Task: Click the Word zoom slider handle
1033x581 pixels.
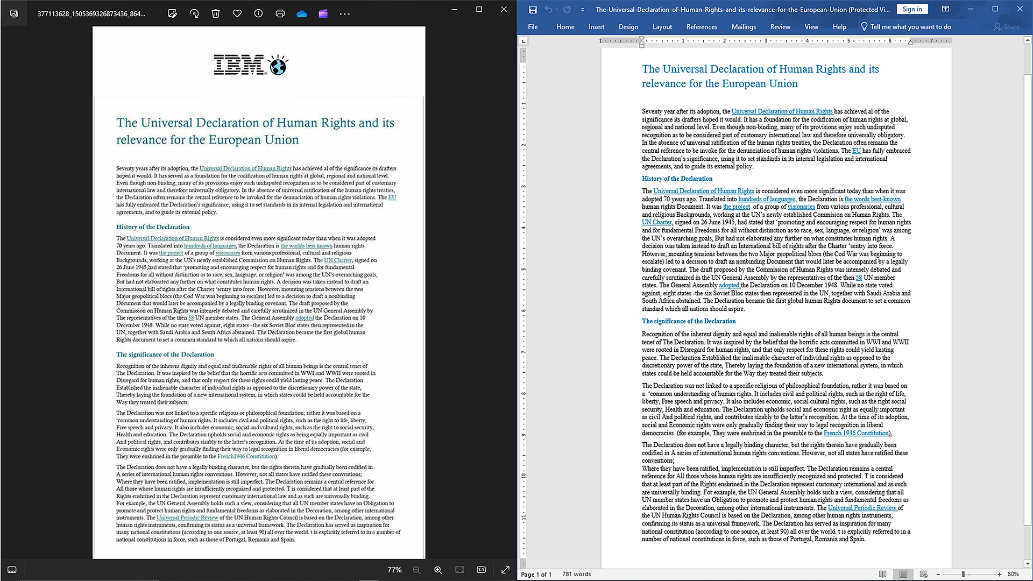Action: pyautogui.click(x=963, y=574)
